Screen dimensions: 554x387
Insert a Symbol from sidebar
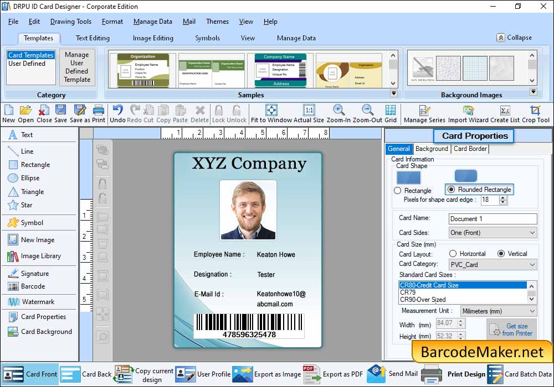[25, 222]
